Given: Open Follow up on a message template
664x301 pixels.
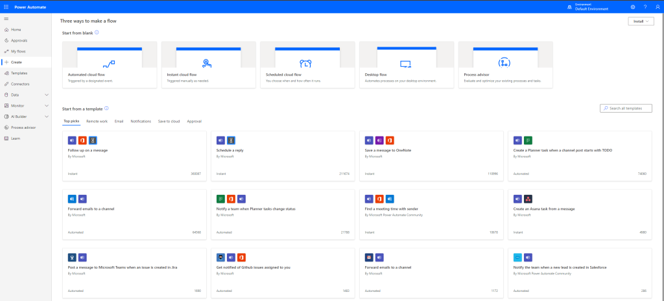Looking at the screenshot, I should tap(134, 156).
